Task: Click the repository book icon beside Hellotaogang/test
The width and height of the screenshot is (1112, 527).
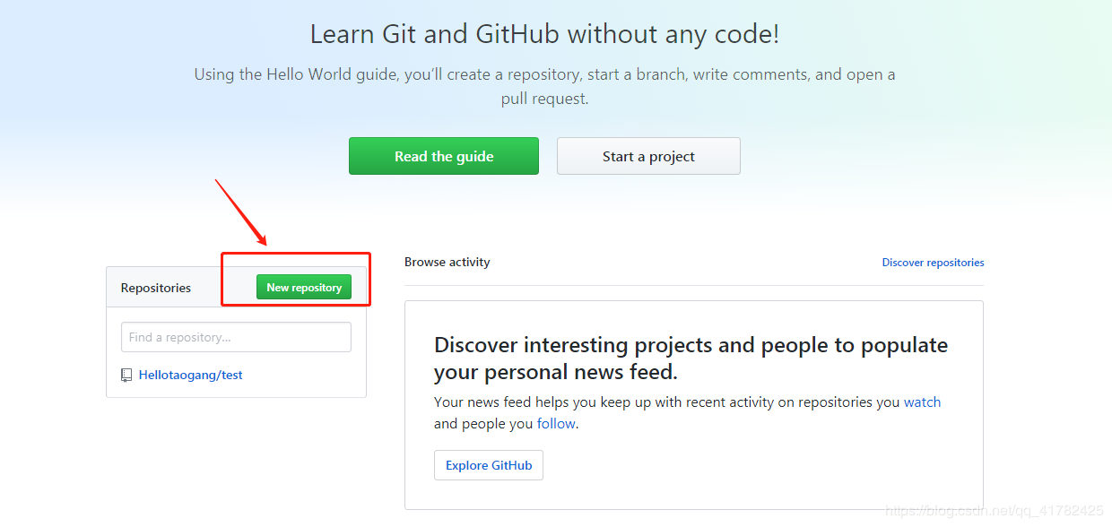Action: point(126,375)
